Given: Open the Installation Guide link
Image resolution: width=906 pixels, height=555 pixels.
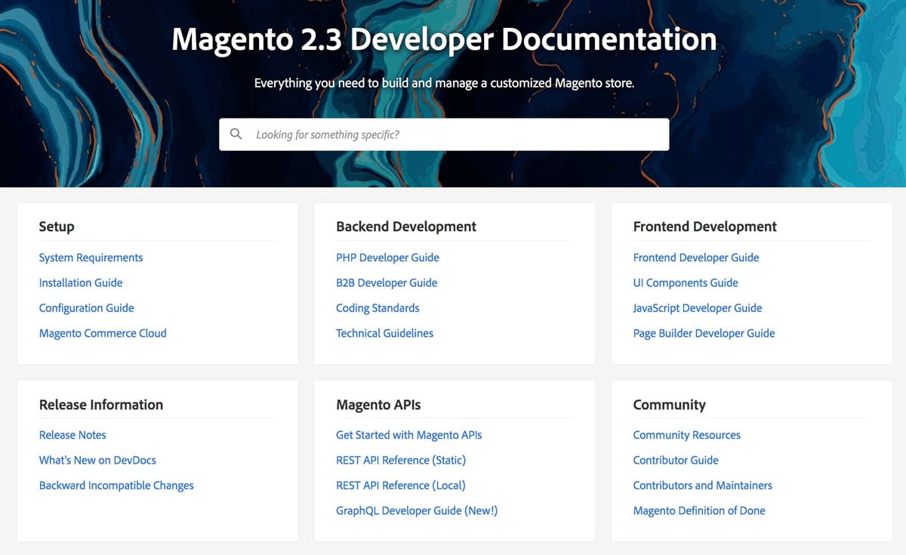Looking at the screenshot, I should click(x=81, y=282).
